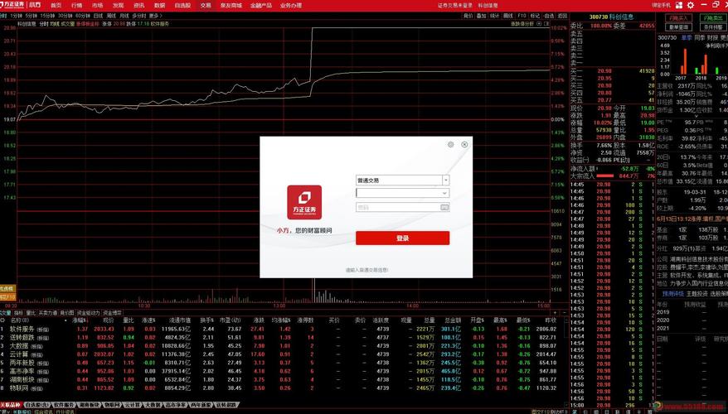Select the 关联品种 bottom tab
This screenshot has width=728, height=414.
tap(11, 405)
